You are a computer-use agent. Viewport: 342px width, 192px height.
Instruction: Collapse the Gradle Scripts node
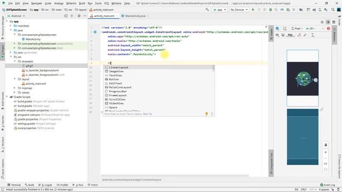(x=7, y=97)
